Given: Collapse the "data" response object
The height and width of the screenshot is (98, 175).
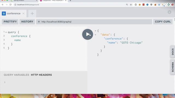Looking at the screenshot, I should click(x=95, y=35).
